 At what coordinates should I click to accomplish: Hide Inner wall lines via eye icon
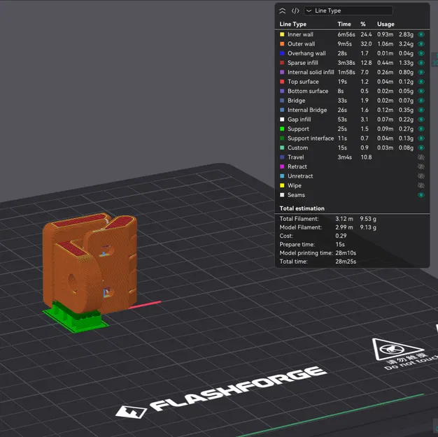(x=421, y=34)
